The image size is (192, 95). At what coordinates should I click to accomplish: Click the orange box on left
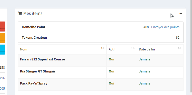coord(2,38)
